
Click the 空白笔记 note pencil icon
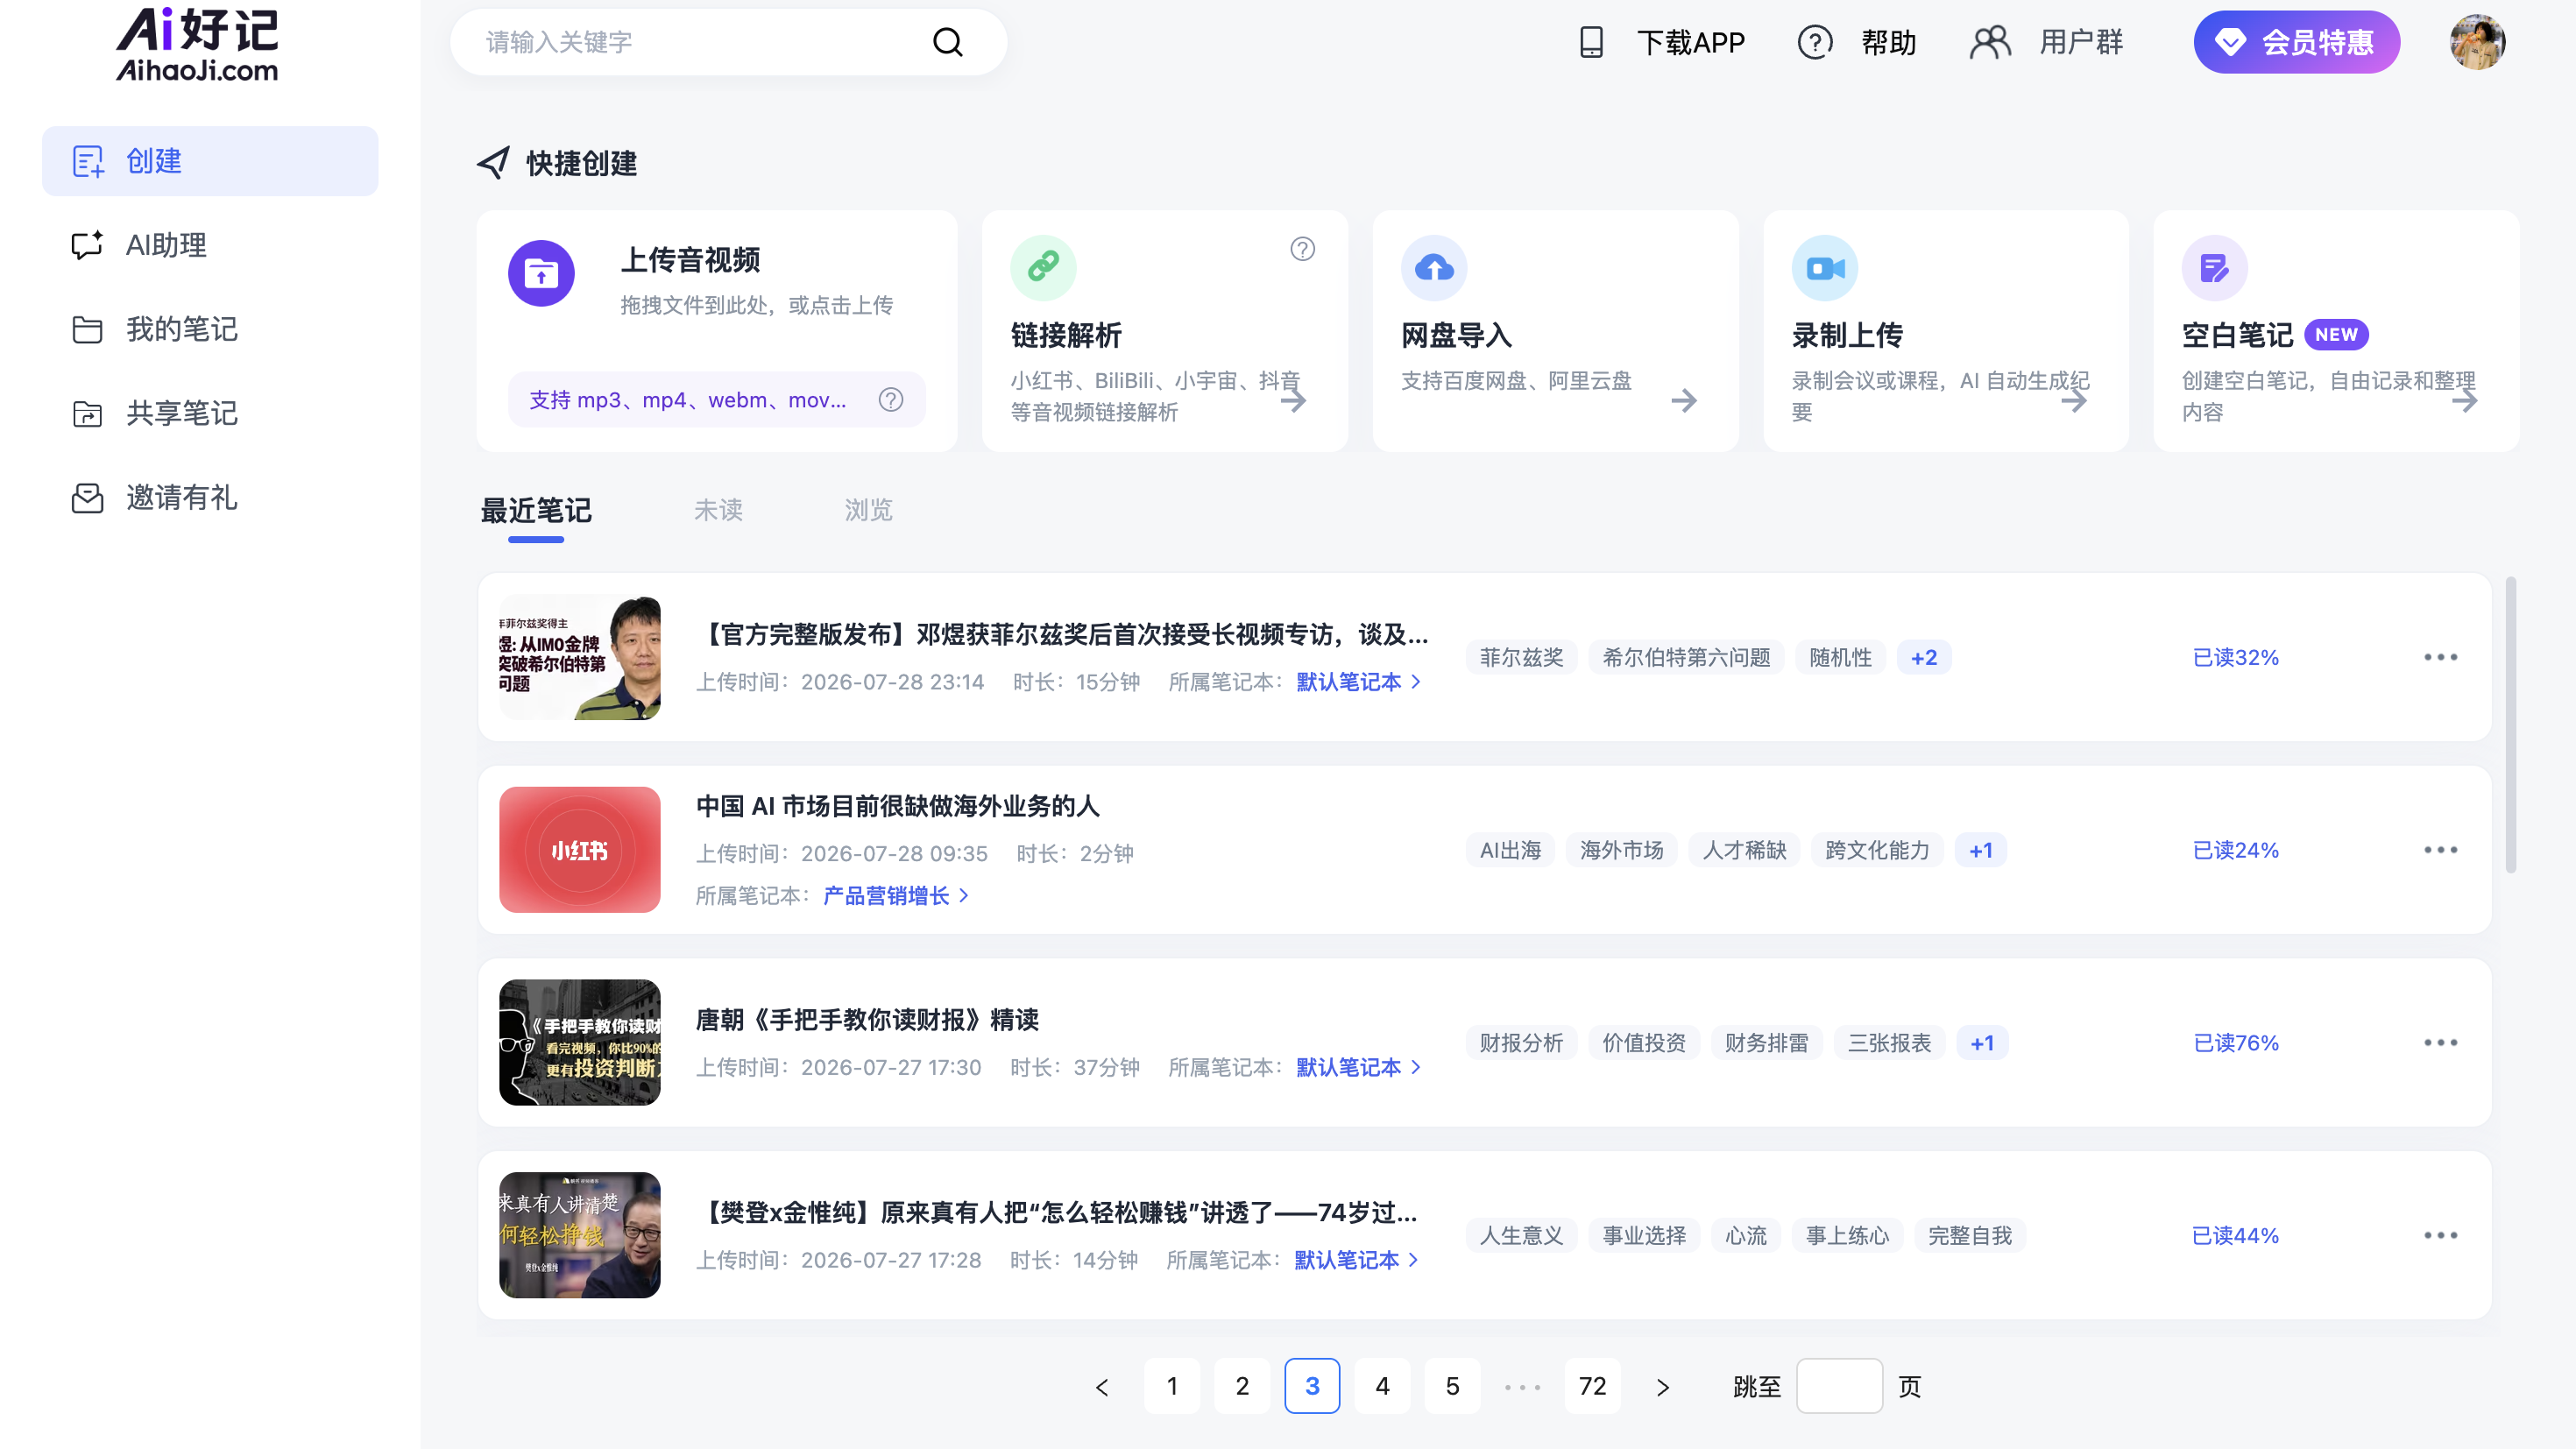click(x=2215, y=267)
